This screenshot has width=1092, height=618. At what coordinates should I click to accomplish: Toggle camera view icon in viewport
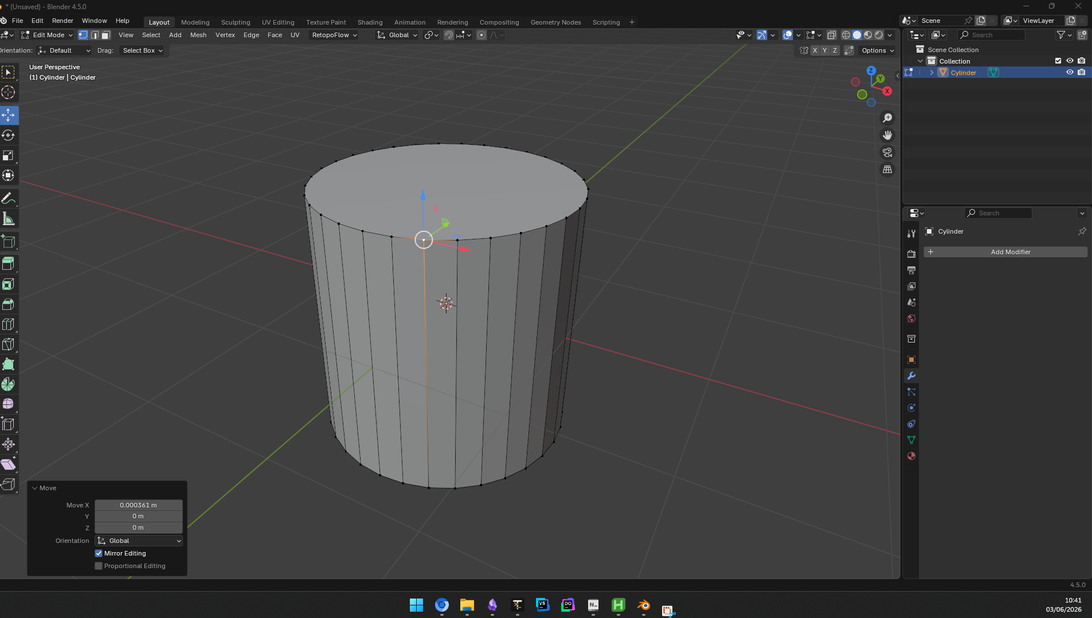click(x=887, y=152)
